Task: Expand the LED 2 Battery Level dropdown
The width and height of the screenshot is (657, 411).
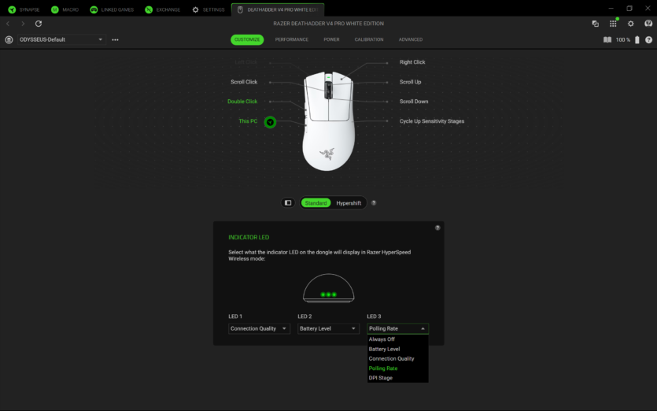Action: click(328, 328)
